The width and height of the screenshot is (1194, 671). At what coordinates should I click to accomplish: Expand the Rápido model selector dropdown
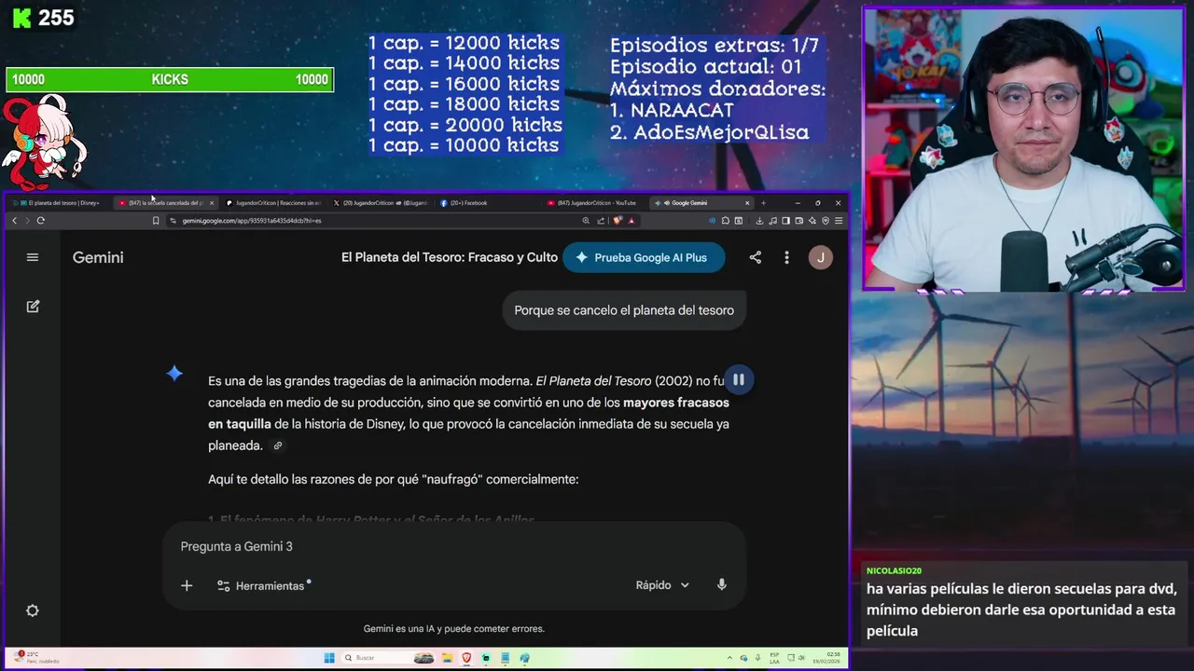coord(662,585)
